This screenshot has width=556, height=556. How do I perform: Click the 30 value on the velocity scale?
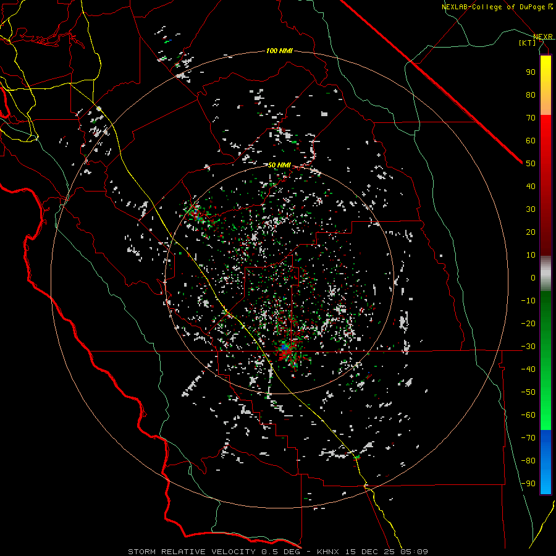(x=531, y=209)
